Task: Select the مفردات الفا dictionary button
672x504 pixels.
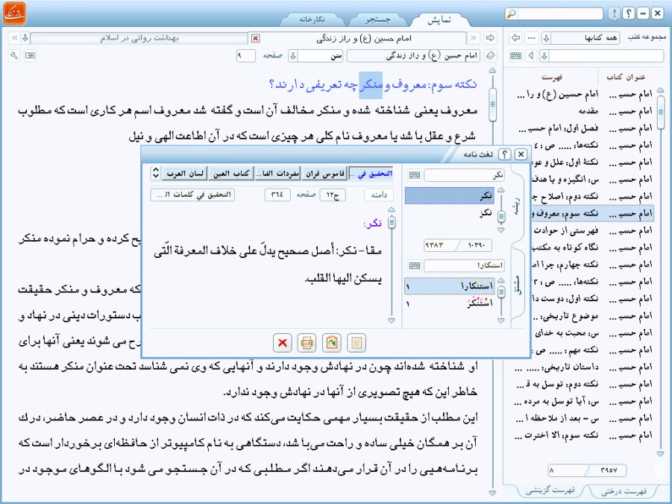Action: pos(277,174)
